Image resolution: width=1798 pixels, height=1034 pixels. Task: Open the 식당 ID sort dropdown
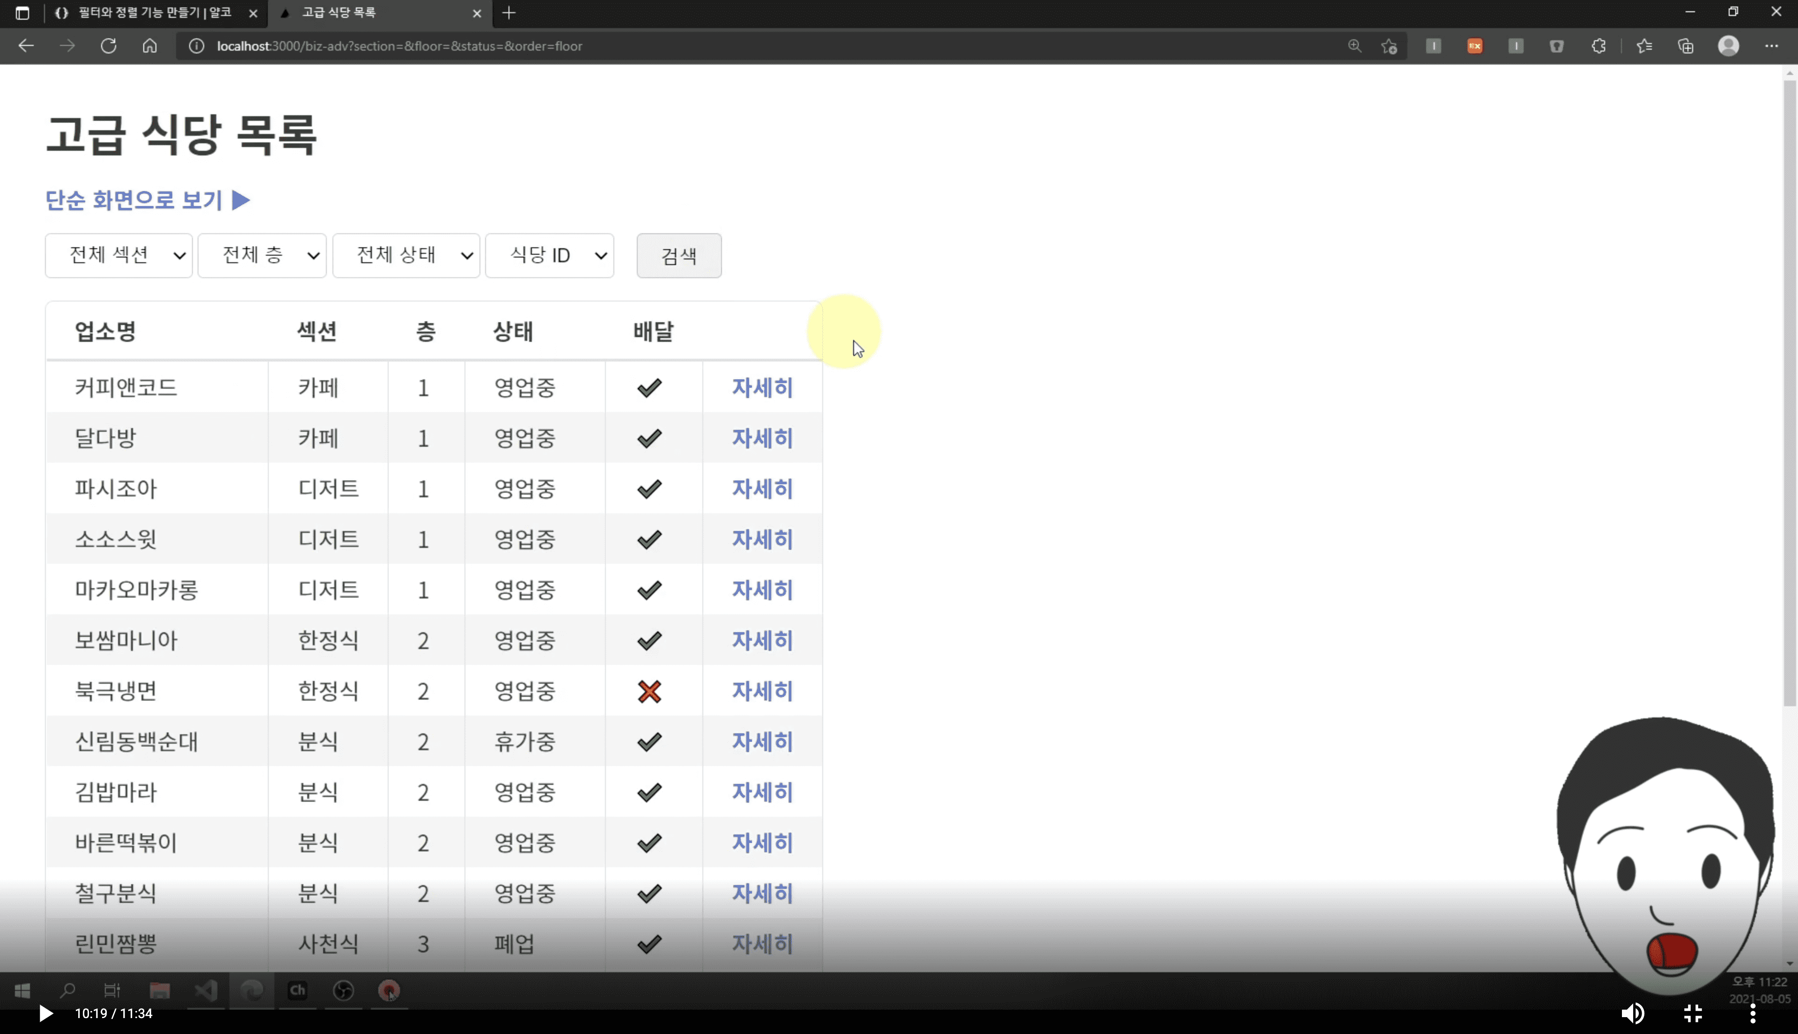click(549, 256)
